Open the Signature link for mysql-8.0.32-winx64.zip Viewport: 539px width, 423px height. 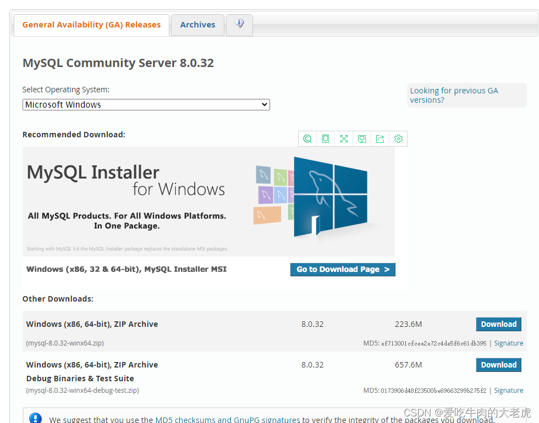point(508,343)
